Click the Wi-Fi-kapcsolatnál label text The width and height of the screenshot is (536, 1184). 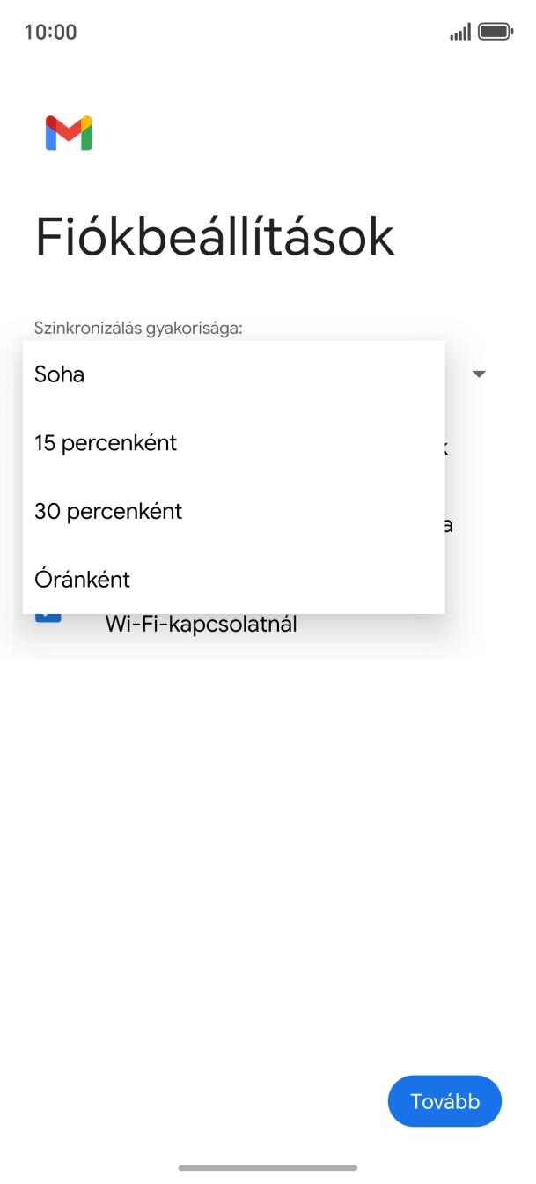[200, 624]
